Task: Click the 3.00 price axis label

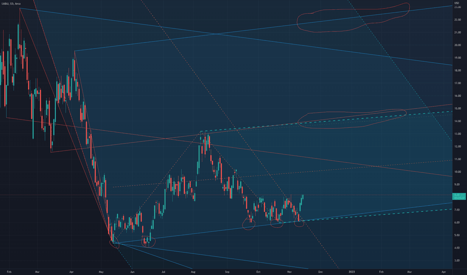Action: (457, 260)
